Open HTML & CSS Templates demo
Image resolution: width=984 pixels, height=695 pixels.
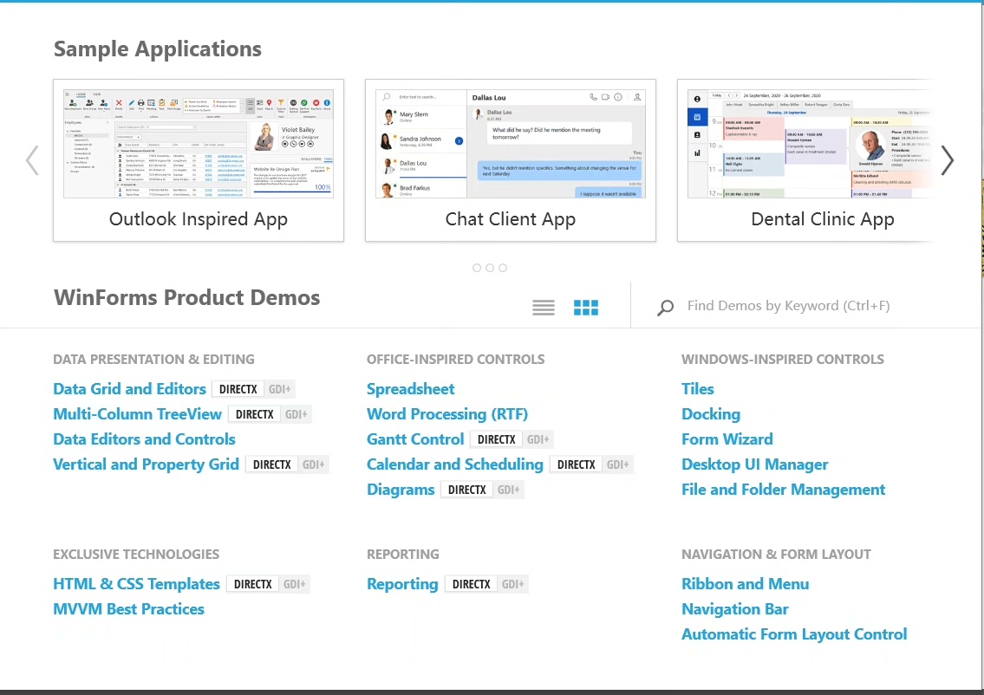coord(136,584)
